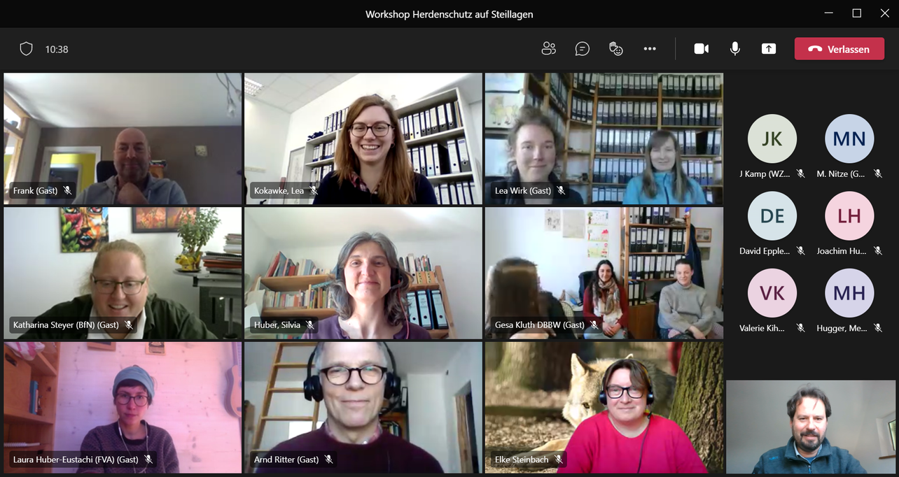This screenshot has height=477, width=899.
Task: Click muted mic icon beside Huber, Silvia
Action: 310,325
